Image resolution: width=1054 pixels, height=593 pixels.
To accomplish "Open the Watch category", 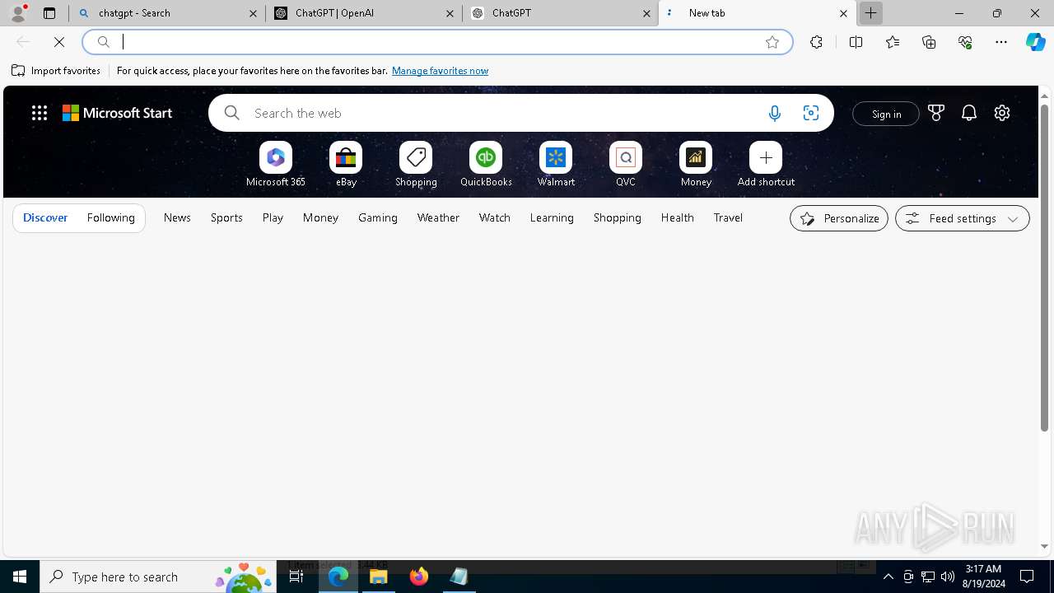I will click(495, 218).
